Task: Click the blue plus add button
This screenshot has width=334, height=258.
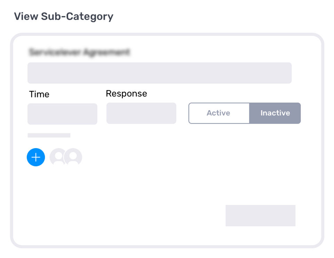Action: click(36, 157)
